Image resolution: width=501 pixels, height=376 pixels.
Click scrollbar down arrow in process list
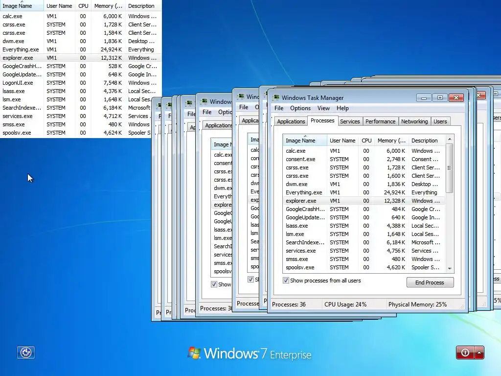tap(450, 269)
